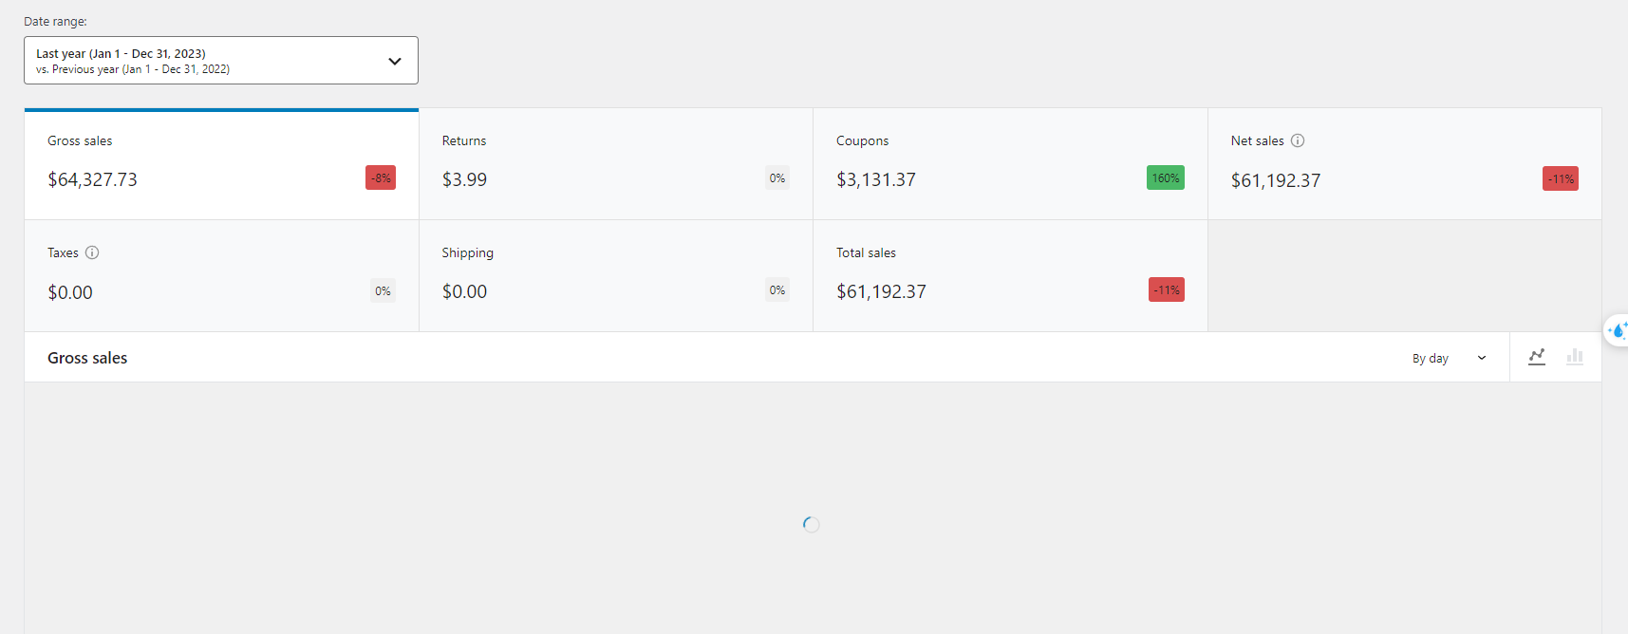Select the Gross sales summary tab
1628x634 pixels.
click(x=221, y=163)
